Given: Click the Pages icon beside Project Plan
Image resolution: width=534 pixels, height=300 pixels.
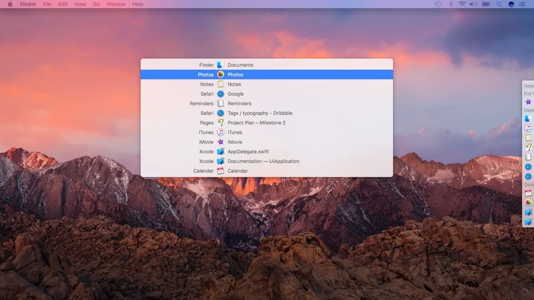Looking at the screenshot, I should [x=220, y=123].
